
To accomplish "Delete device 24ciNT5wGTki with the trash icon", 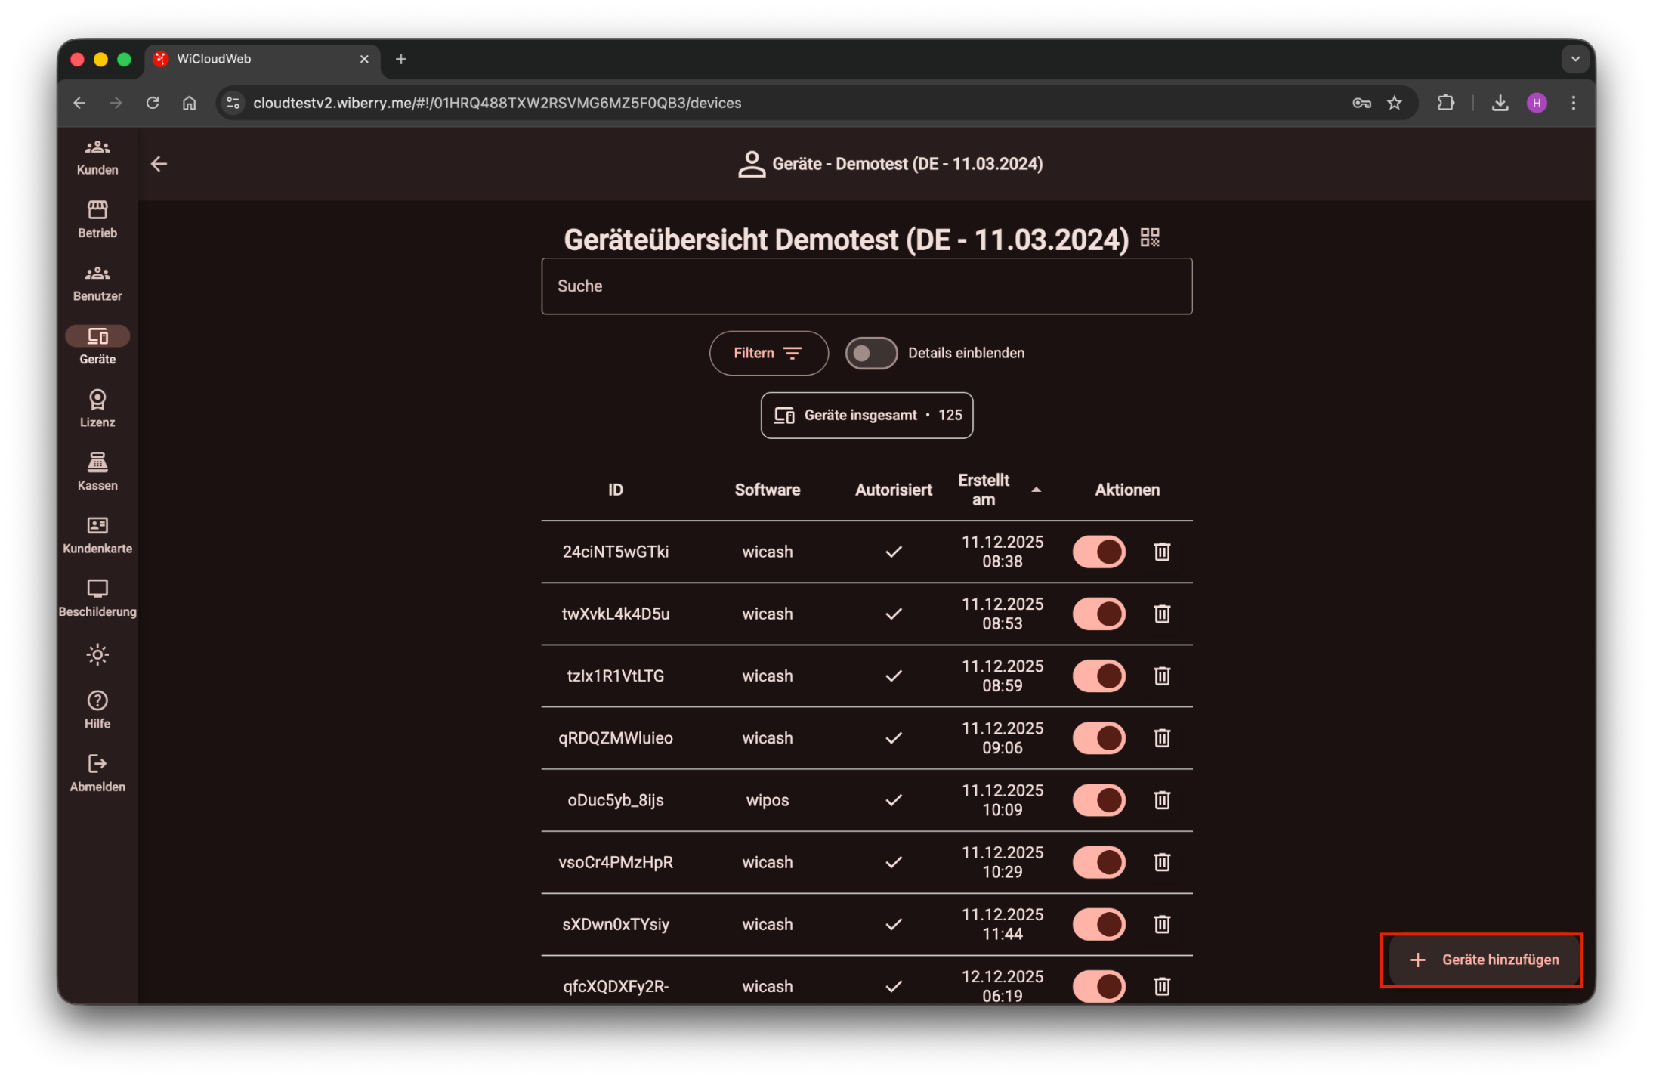I will [1162, 552].
